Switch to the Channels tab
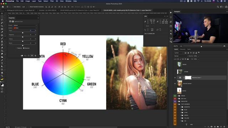228x128 pixels. click(183, 49)
